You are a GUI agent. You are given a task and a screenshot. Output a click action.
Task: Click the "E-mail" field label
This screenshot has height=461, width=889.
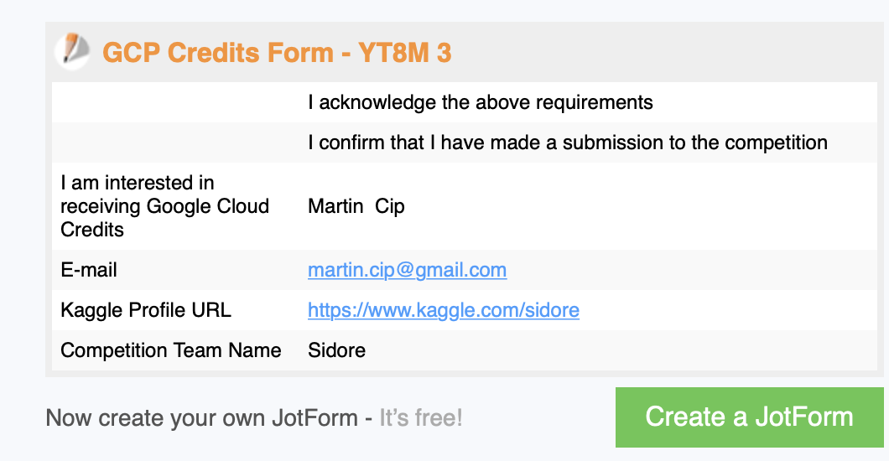point(89,270)
